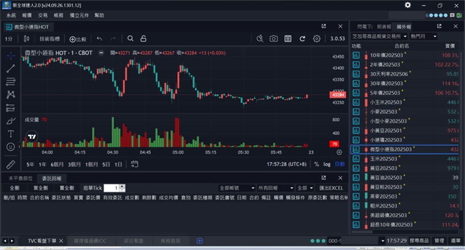
Task: Select the trend line drawing tool
Action: point(11,69)
